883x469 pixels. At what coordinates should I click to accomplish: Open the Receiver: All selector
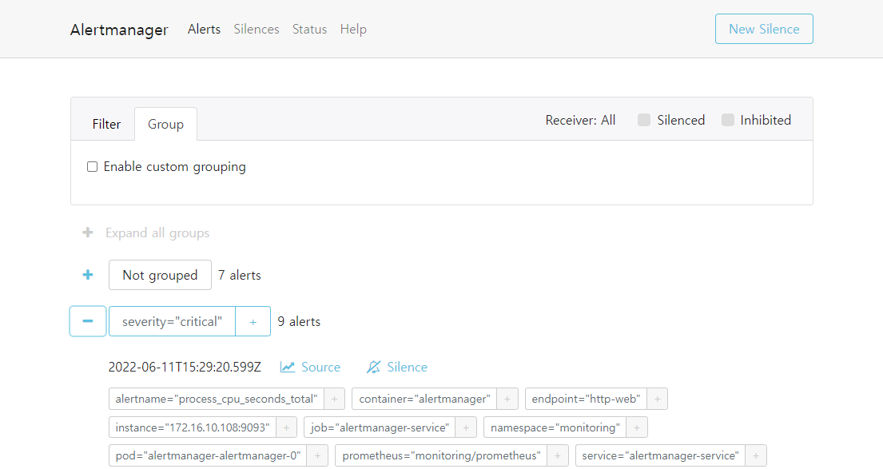[581, 120]
